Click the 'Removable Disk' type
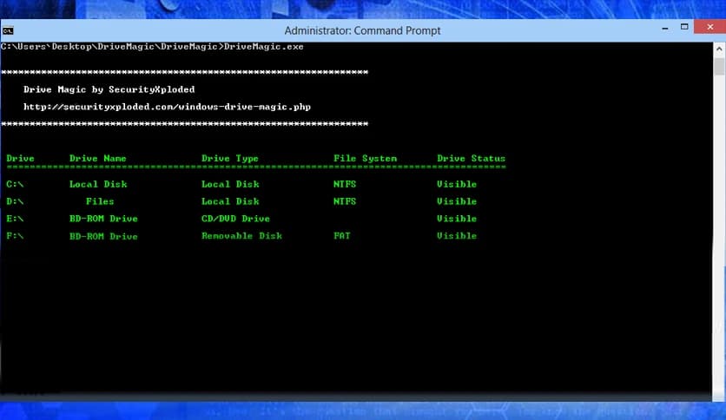Screen dimensions: 726x420 point(241,235)
